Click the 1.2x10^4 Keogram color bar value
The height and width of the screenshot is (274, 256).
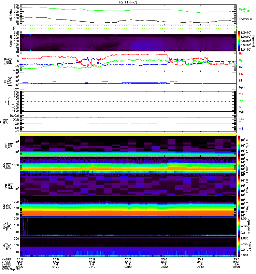pyautogui.click(x=246, y=32)
